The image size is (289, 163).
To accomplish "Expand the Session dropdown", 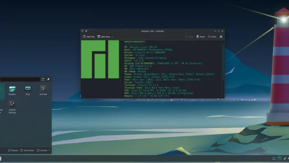I will click(44, 150).
